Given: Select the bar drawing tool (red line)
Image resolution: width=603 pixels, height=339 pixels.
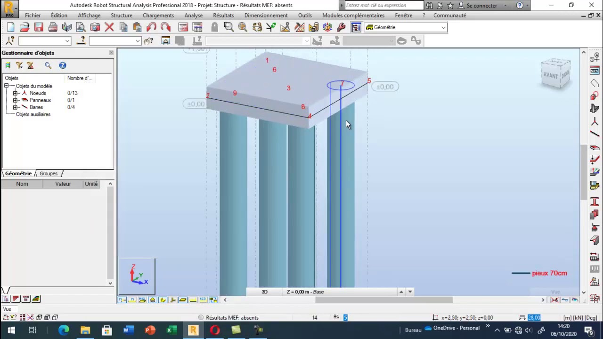Looking at the screenshot, I should pos(594,135).
